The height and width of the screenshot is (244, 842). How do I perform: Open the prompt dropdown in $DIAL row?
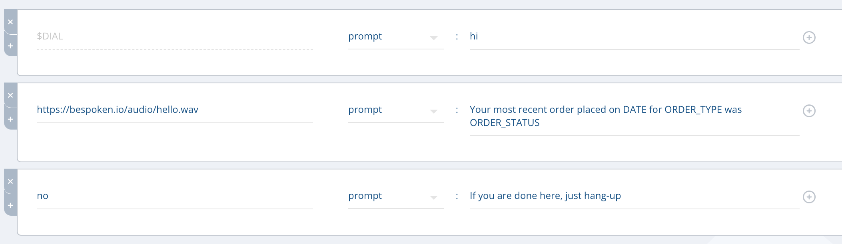tap(433, 38)
